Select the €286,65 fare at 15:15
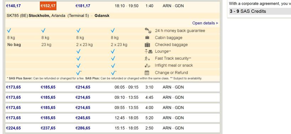This screenshot has width=291, height=134. tap(83, 128)
